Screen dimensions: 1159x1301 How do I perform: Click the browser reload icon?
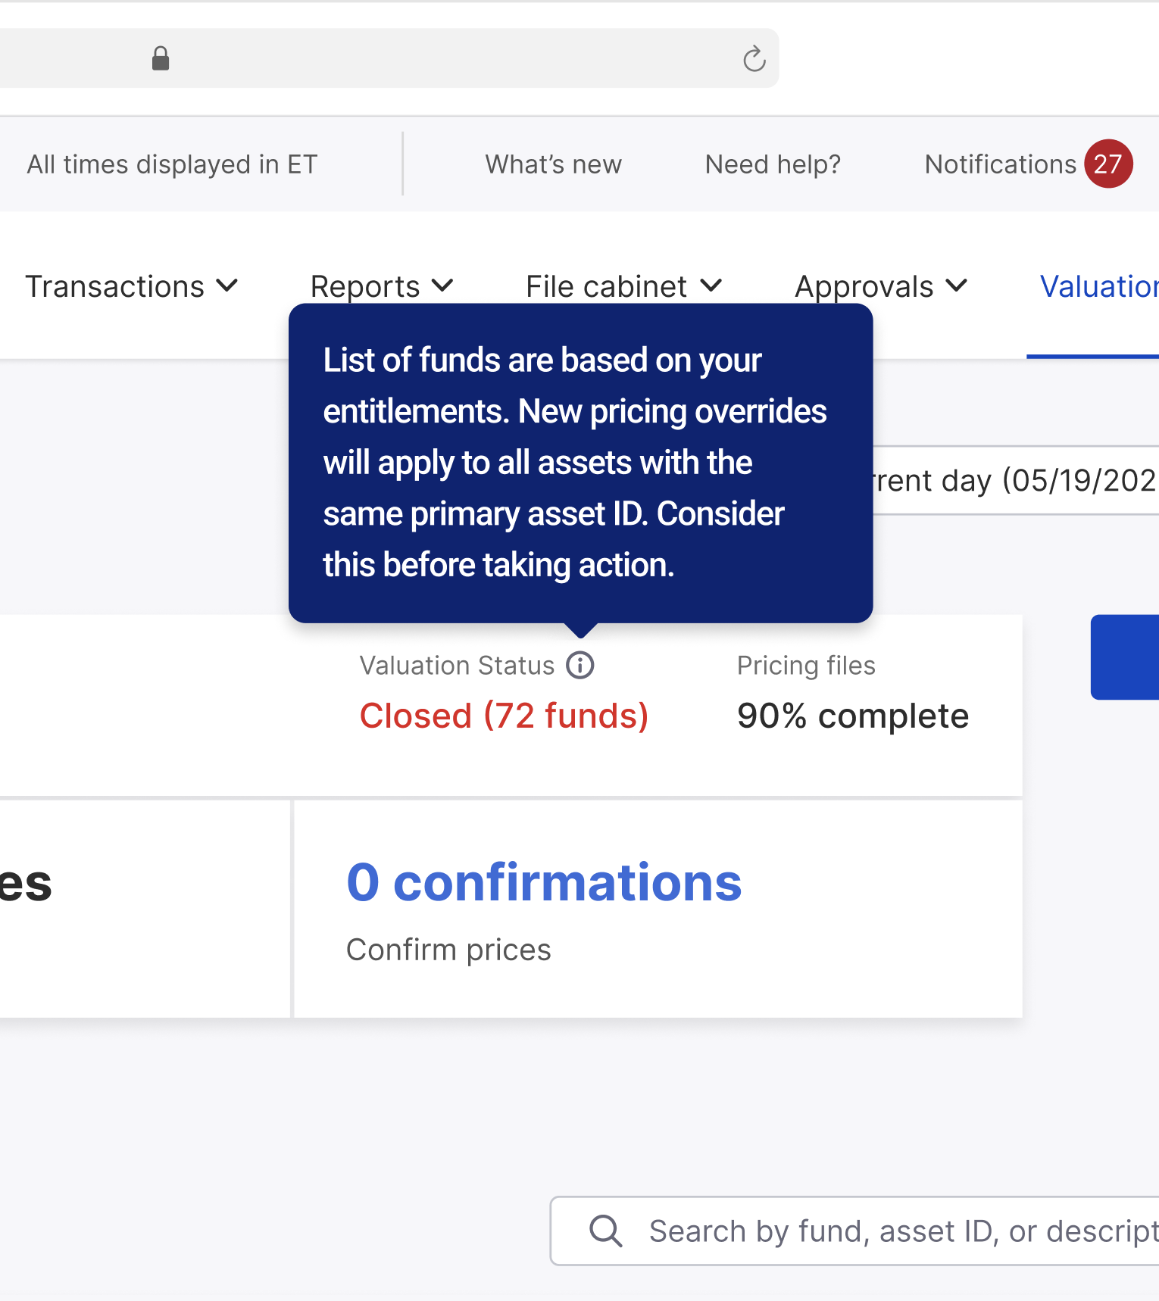[x=754, y=59]
